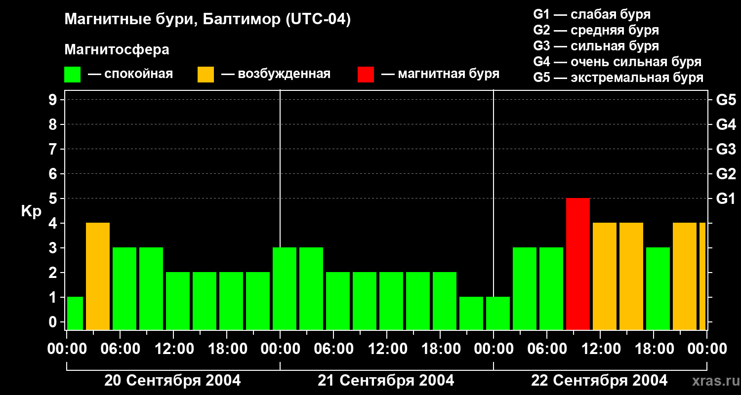Image resolution: width=741 pixels, height=395 pixels.
Task: Click the line «G4 — очень сильная буря»
Action: pyautogui.click(x=617, y=62)
